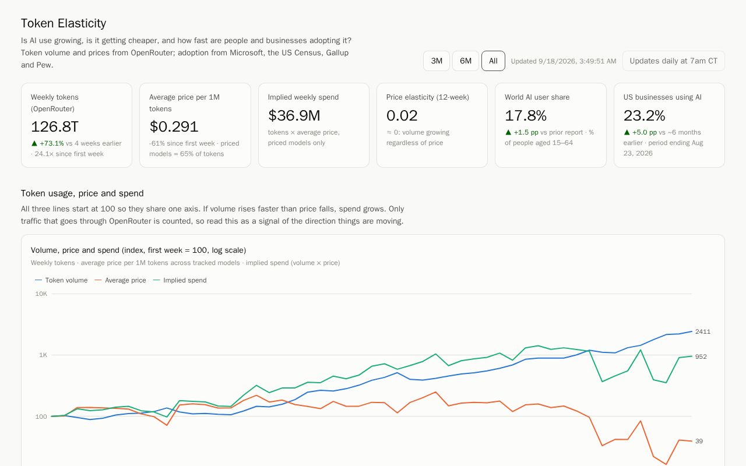
Task: Click the "Token Elasticity" page title
Action: (64, 23)
